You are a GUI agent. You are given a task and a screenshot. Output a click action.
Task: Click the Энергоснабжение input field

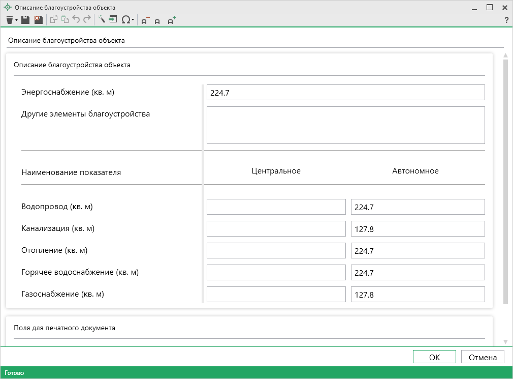click(345, 93)
